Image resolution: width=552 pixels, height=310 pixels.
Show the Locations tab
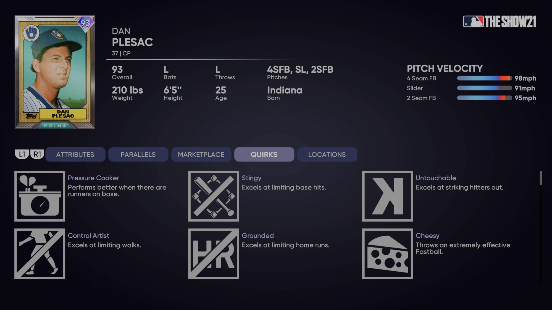[327, 154]
